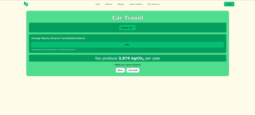Open the Statistics nav link

click(121, 4)
